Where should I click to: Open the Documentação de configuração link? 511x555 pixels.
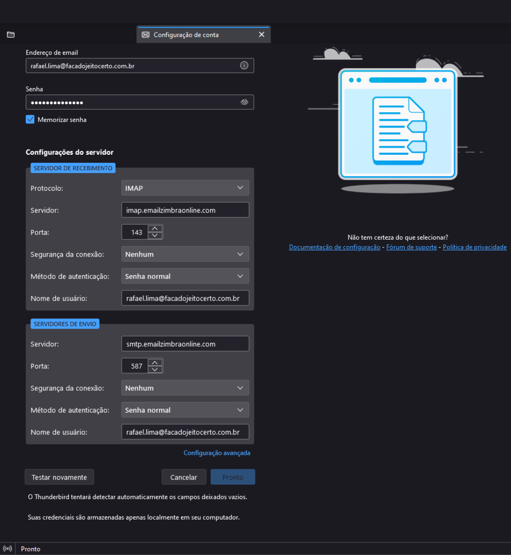(x=334, y=247)
